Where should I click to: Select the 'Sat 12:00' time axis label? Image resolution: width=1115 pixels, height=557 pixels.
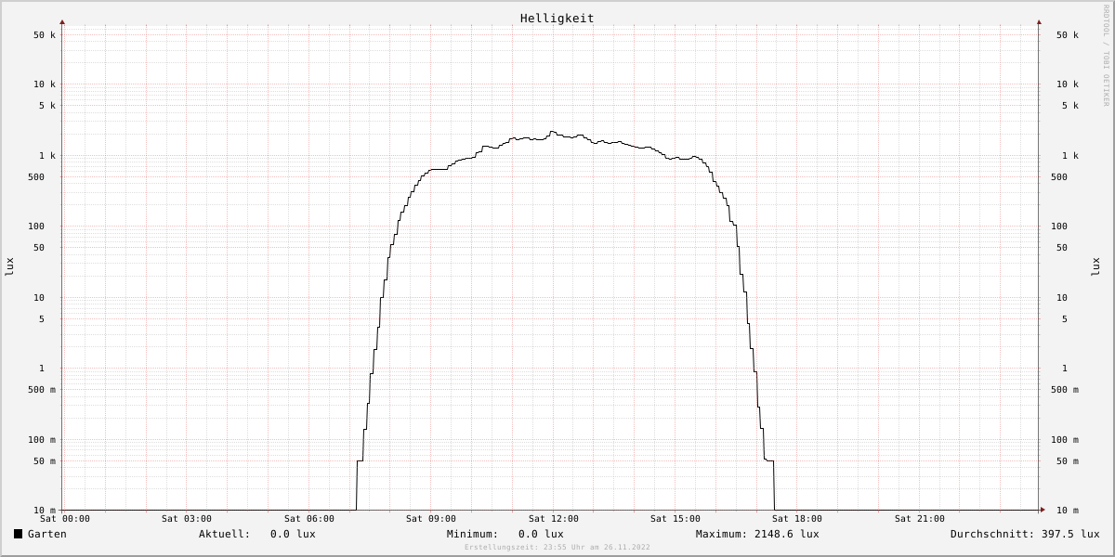pyautogui.click(x=554, y=519)
